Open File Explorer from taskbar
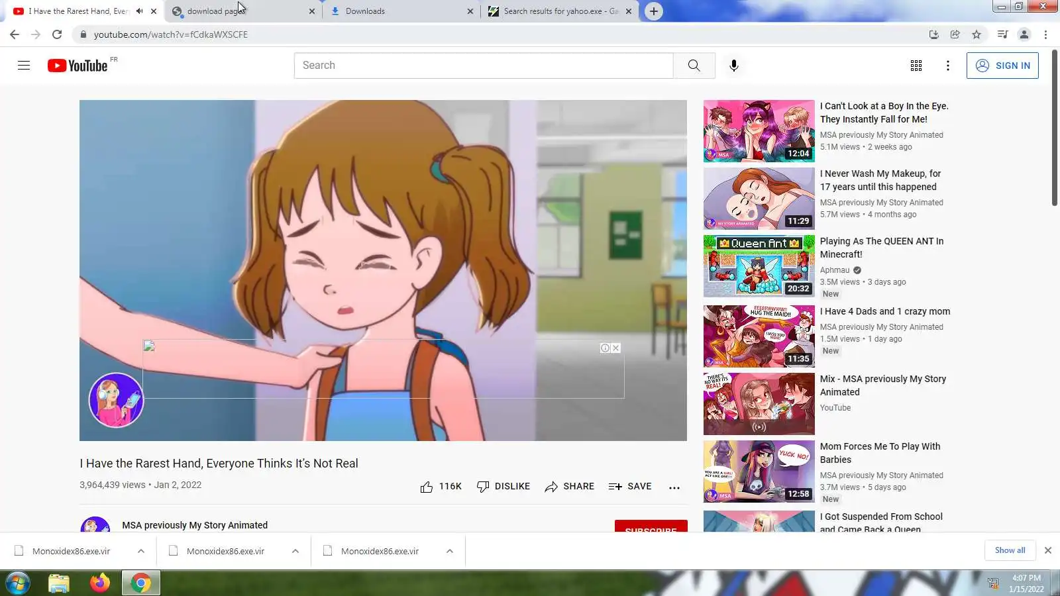Screen dimensions: 1060x596 [x=59, y=583]
